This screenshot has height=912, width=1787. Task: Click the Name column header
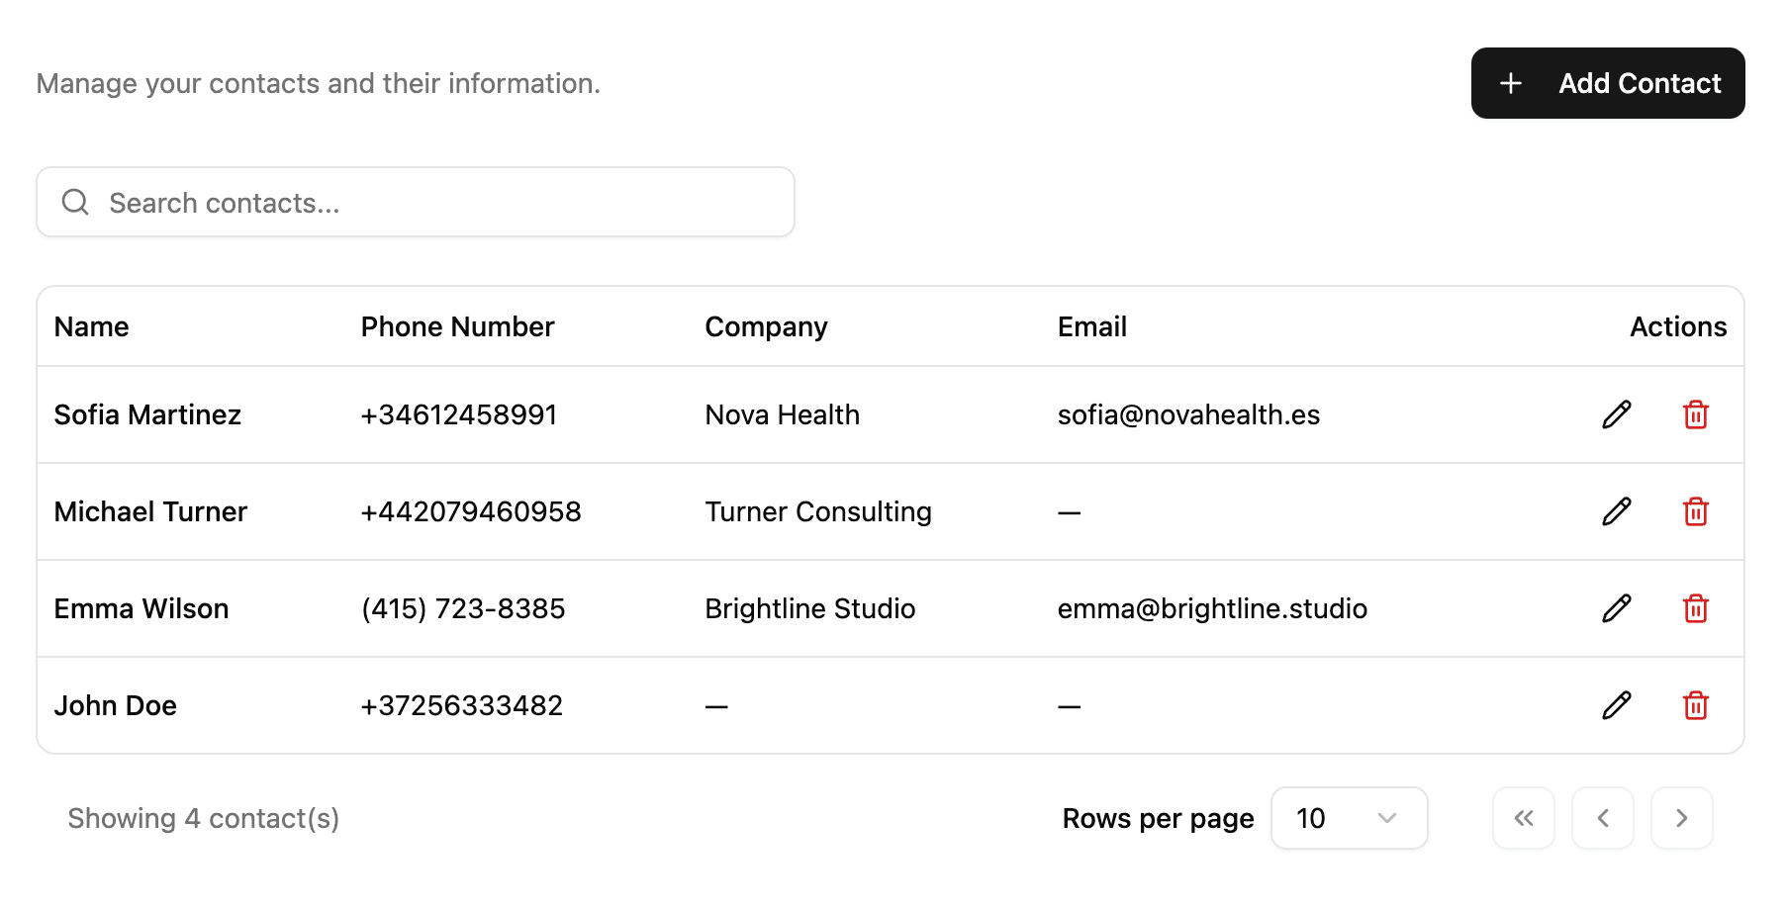(92, 327)
